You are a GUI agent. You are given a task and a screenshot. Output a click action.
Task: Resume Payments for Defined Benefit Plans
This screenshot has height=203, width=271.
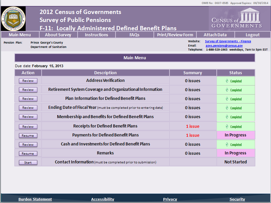click(28, 135)
